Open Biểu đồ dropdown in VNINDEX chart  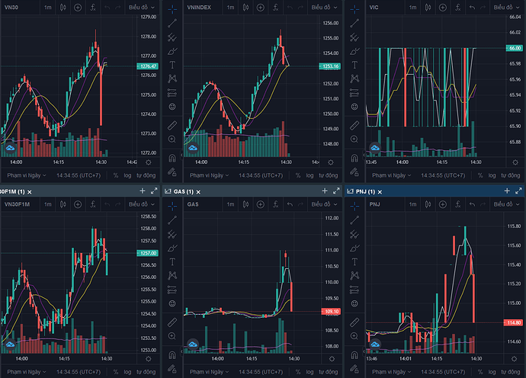(x=324, y=8)
